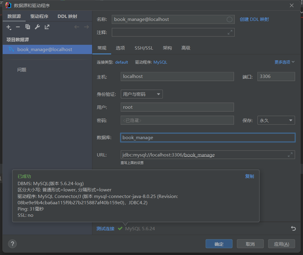Image resolution: width=303 pixels, height=255 pixels.
Task: Switch to the DDL 映射 tab
Action: pos(67,16)
